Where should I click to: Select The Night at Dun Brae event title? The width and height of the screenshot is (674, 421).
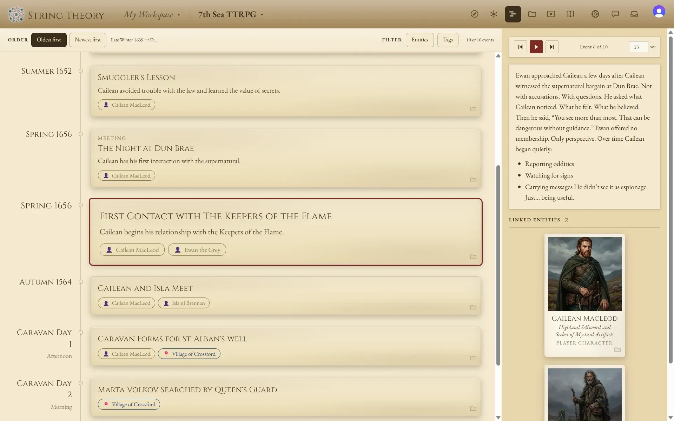click(x=146, y=148)
